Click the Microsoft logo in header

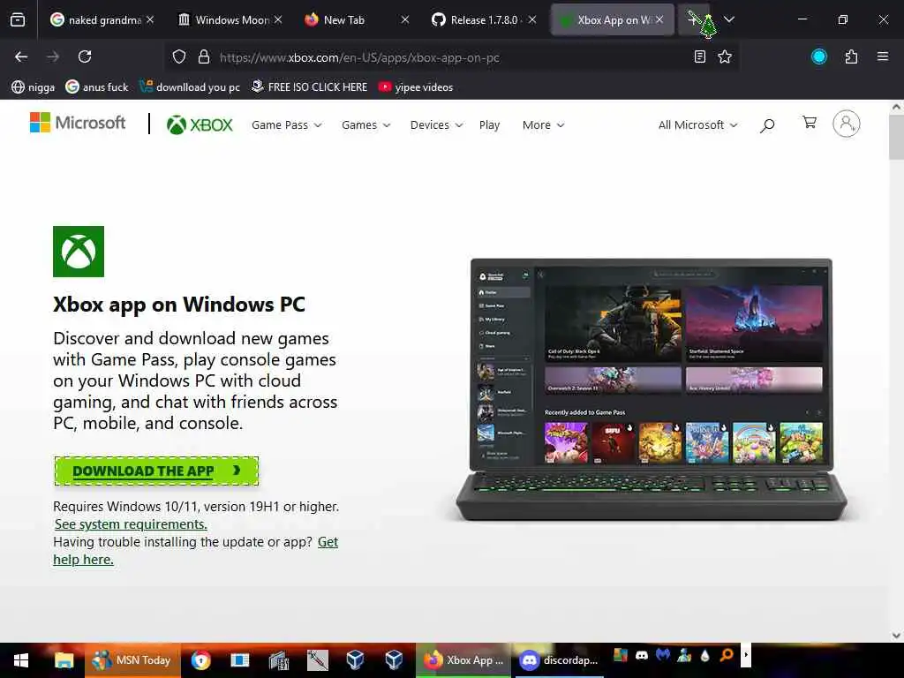(x=78, y=122)
